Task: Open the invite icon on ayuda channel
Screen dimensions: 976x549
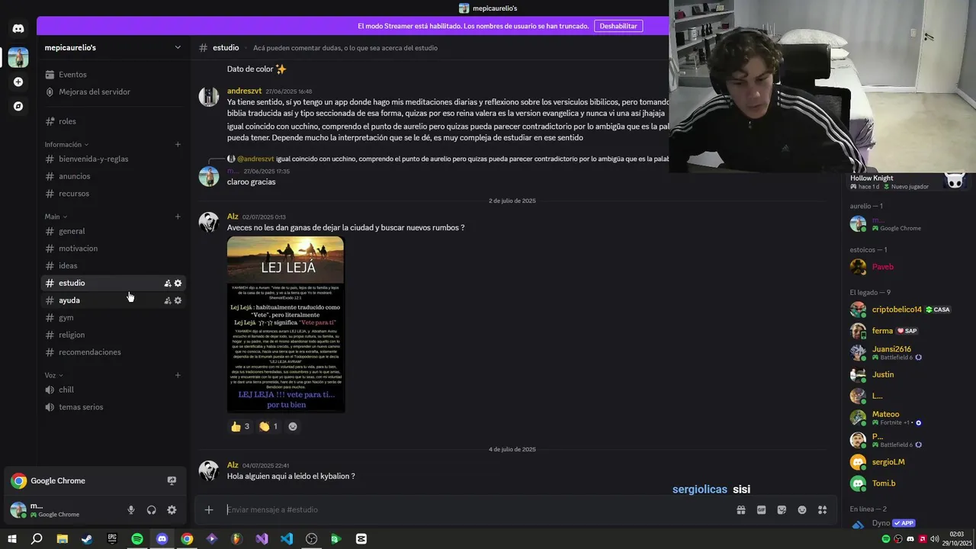Action: click(x=168, y=300)
